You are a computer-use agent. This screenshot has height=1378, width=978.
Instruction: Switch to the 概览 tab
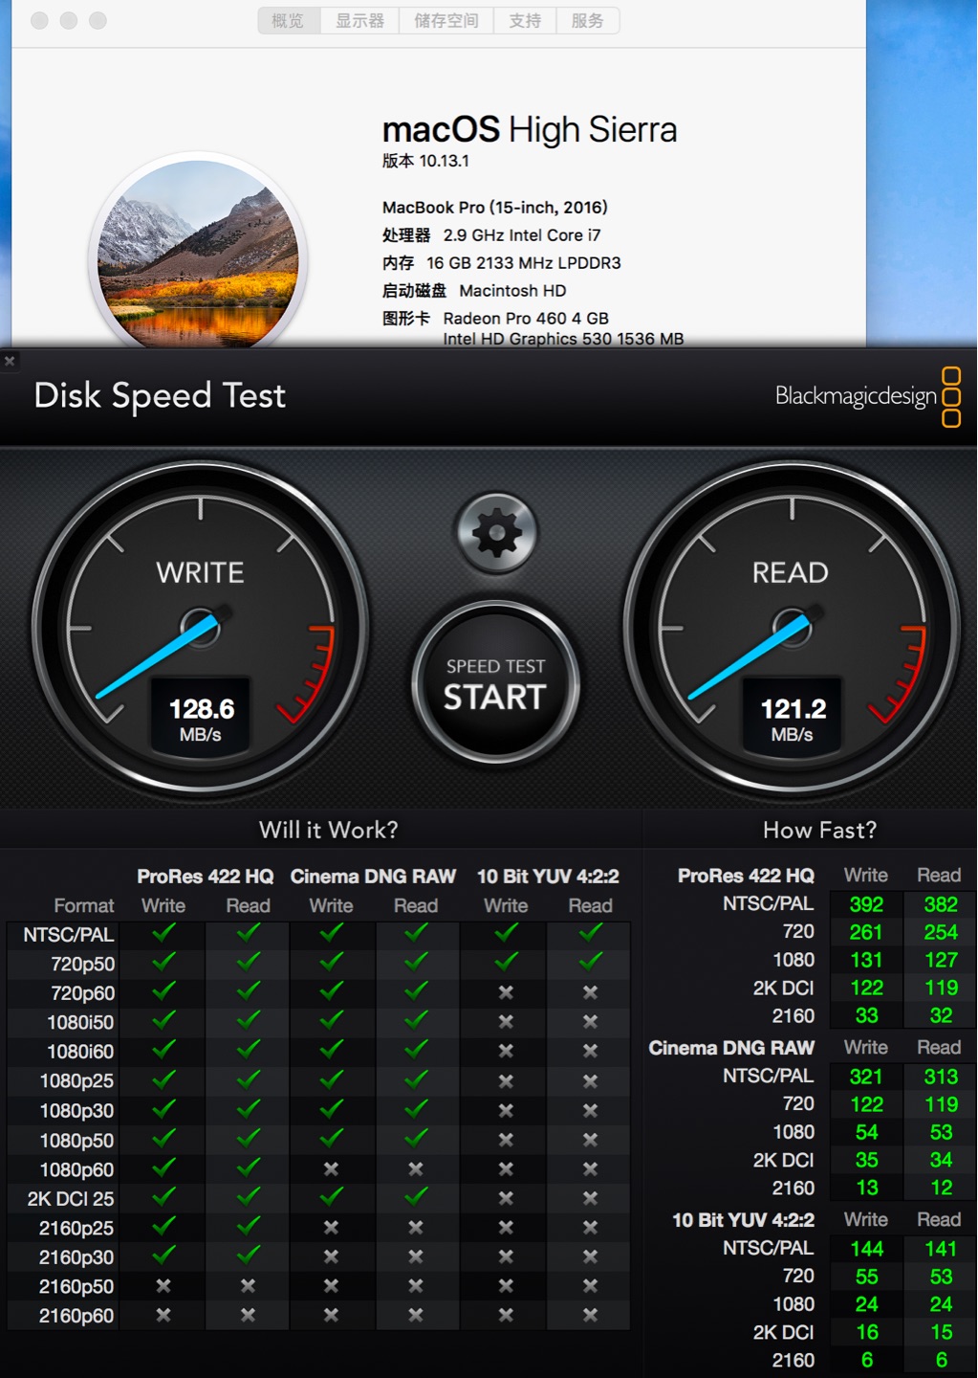click(x=288, y=20)
